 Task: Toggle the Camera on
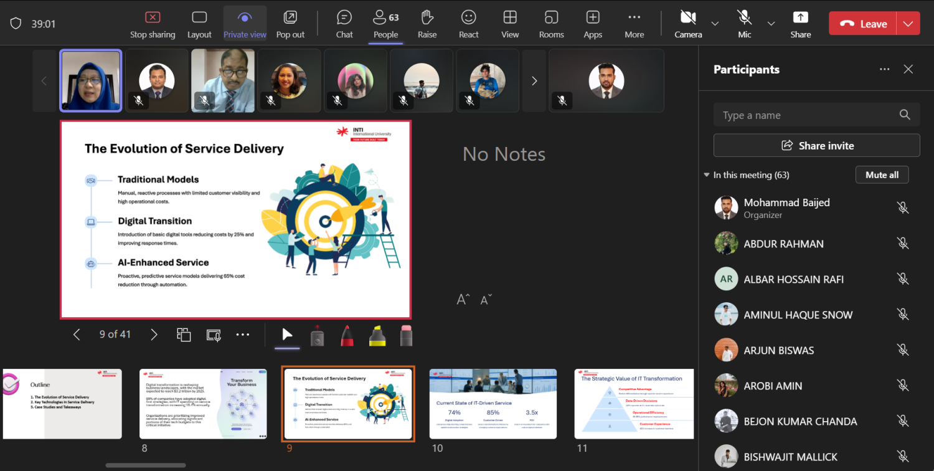click(687, 24)
